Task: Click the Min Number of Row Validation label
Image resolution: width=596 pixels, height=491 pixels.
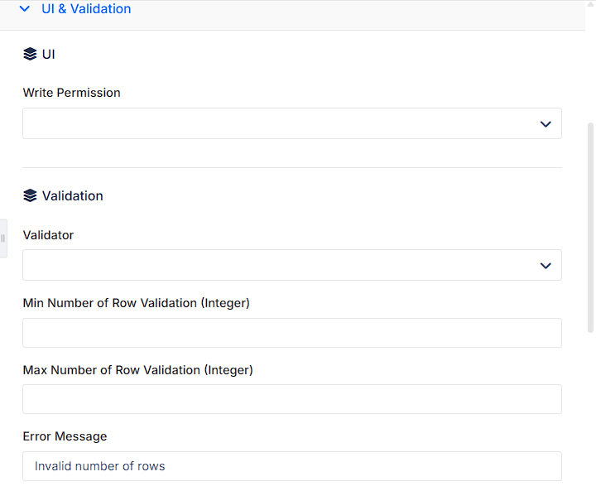Action: pos(136,303)
